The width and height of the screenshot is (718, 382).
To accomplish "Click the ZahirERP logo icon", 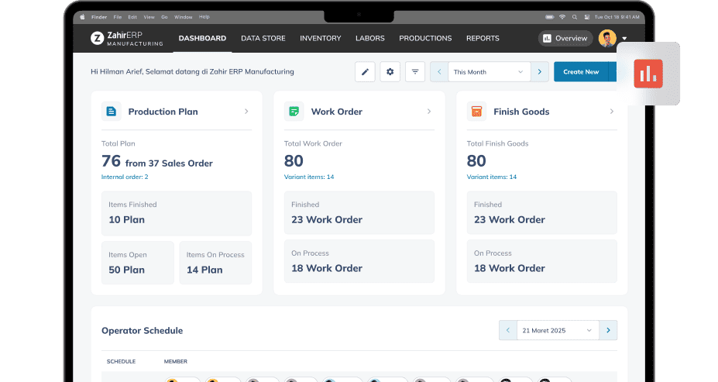I will pyautogui.click(x=97, y=38).
